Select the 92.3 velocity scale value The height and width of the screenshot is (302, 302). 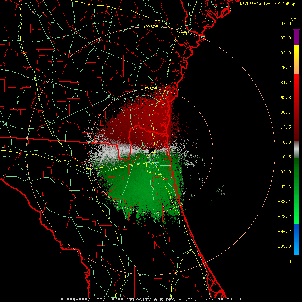coord(286,53)
